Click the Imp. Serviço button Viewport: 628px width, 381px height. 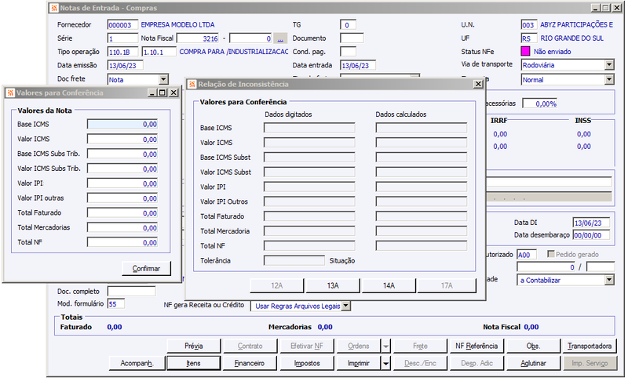(x=590, y=364)
